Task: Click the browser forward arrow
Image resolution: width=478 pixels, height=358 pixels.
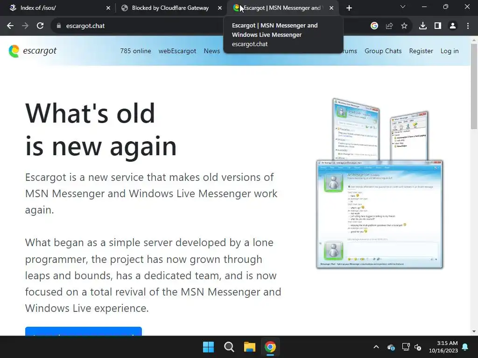Action: pos(25,26)
